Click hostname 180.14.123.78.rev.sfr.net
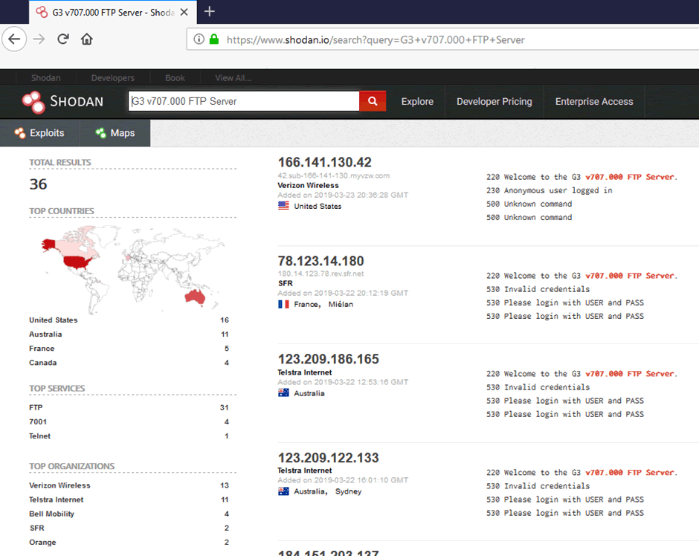Image resolution: width=699 pixels, height=556 pixels. tap(321, 274)
